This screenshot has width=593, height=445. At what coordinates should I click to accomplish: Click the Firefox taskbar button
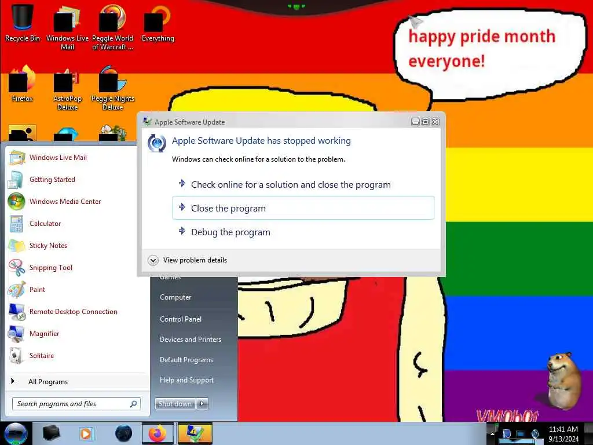pos(158,433)
